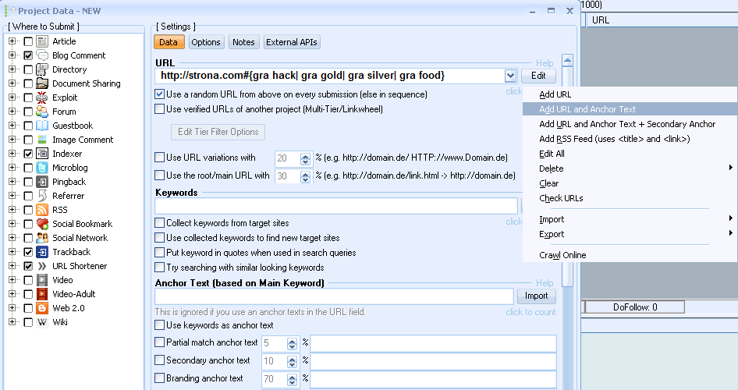Screen dimensions: 738x390
Task: Click the Social Network people icon
Action: tap(42, 238)
